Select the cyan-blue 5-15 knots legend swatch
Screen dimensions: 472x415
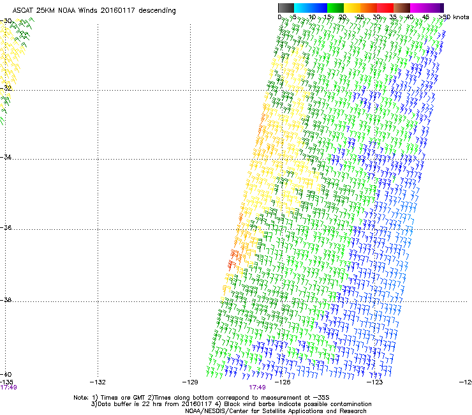311,8
